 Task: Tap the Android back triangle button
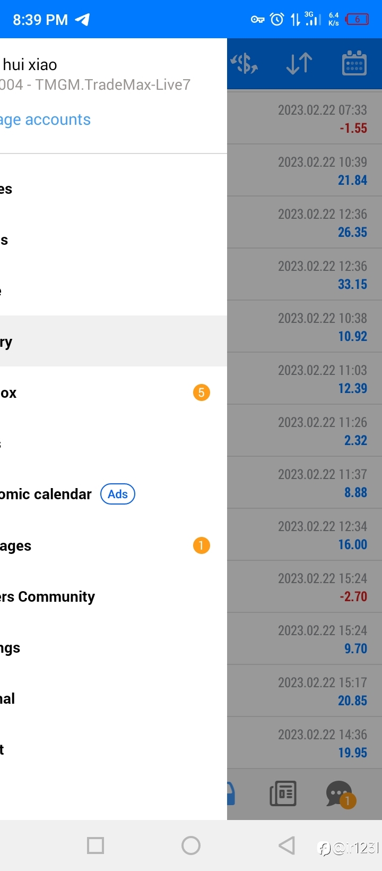[286, 845]
